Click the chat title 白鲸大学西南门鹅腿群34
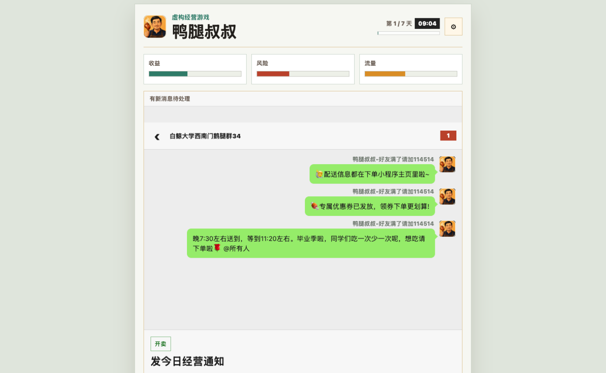This screenshot has width=606, height=373. (x=205, y=136)
